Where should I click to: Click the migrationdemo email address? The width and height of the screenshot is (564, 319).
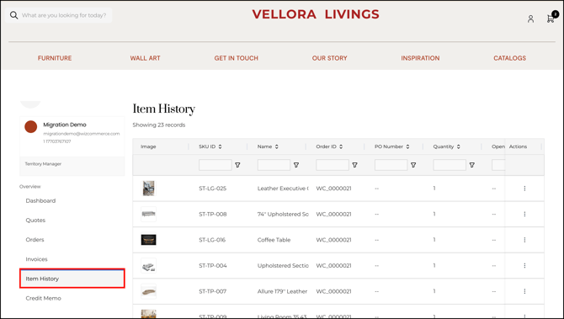point(82,134)
